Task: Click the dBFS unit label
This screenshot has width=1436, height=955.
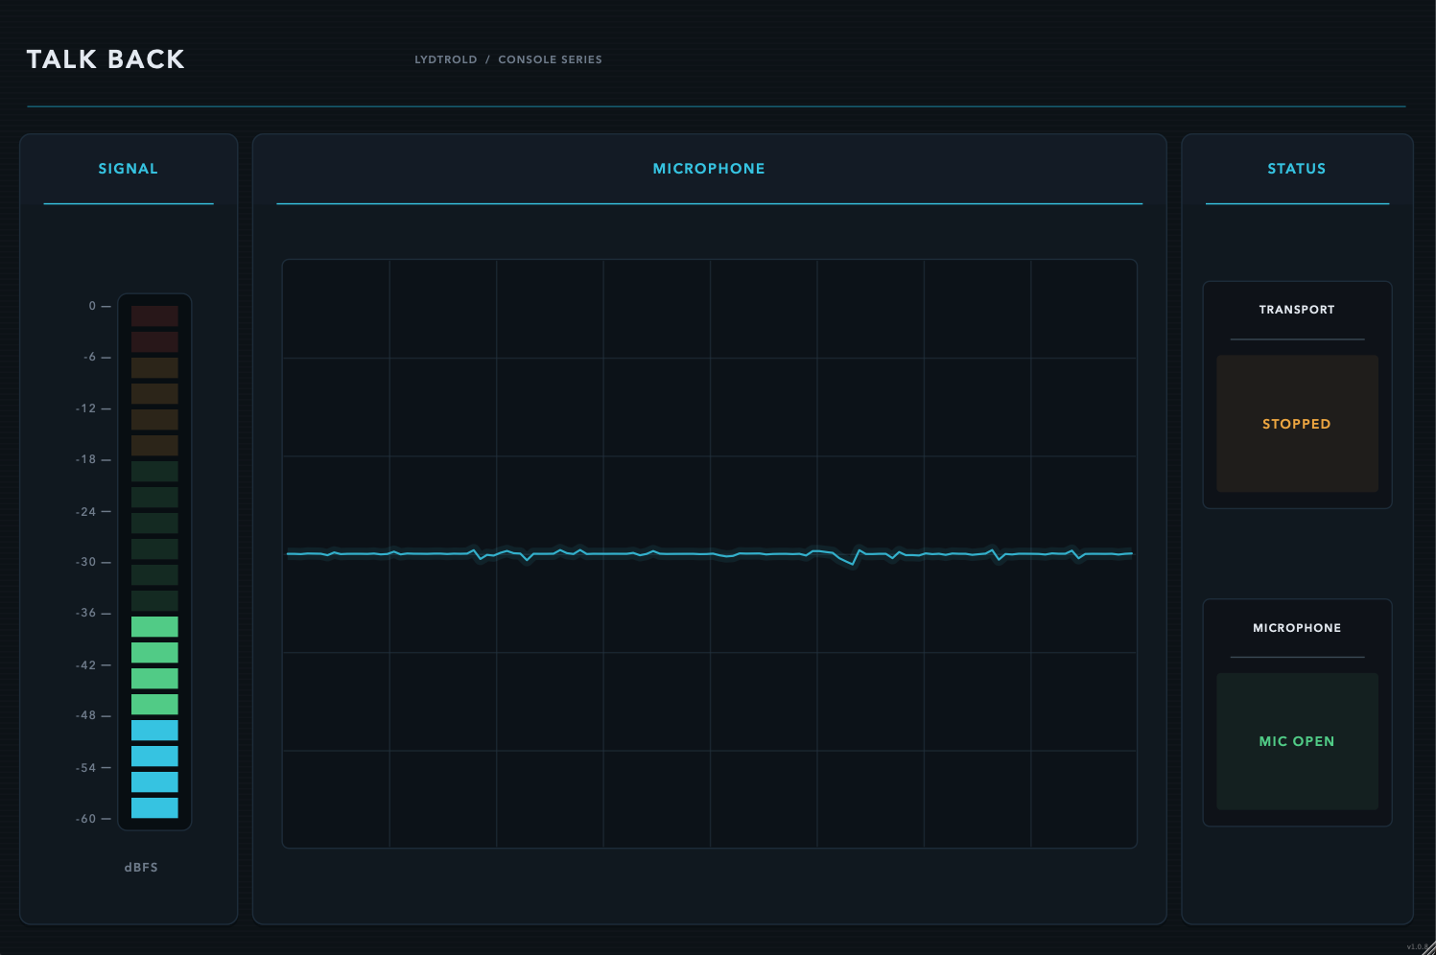Action: [x=141, y=867]
